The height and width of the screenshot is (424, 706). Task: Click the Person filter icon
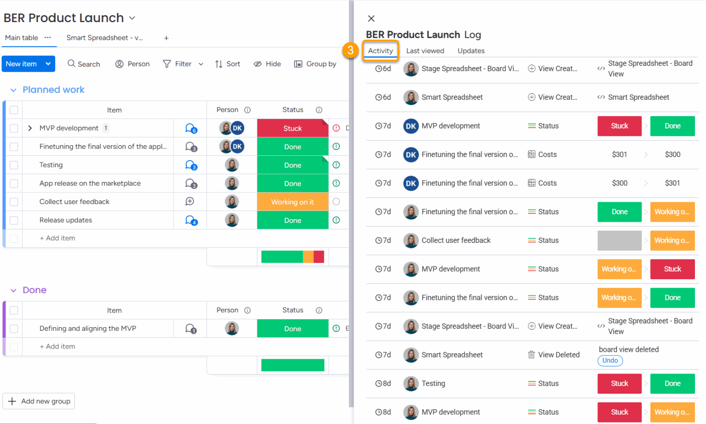pos(120,64)
